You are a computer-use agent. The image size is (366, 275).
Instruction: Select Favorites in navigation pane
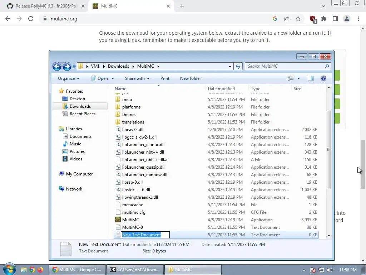click(x=74, y=91)
